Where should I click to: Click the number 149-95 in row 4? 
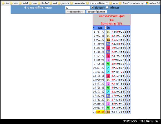(100, 44)
